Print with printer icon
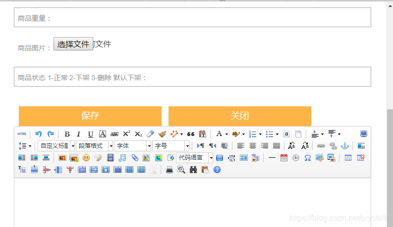Screen dimensions: 393x227 tap(169, 170)
